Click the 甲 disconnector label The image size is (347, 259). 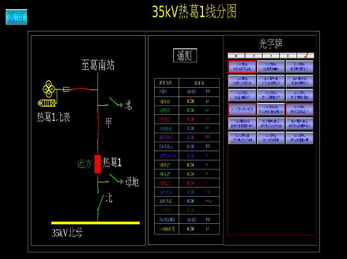(109, 123)
